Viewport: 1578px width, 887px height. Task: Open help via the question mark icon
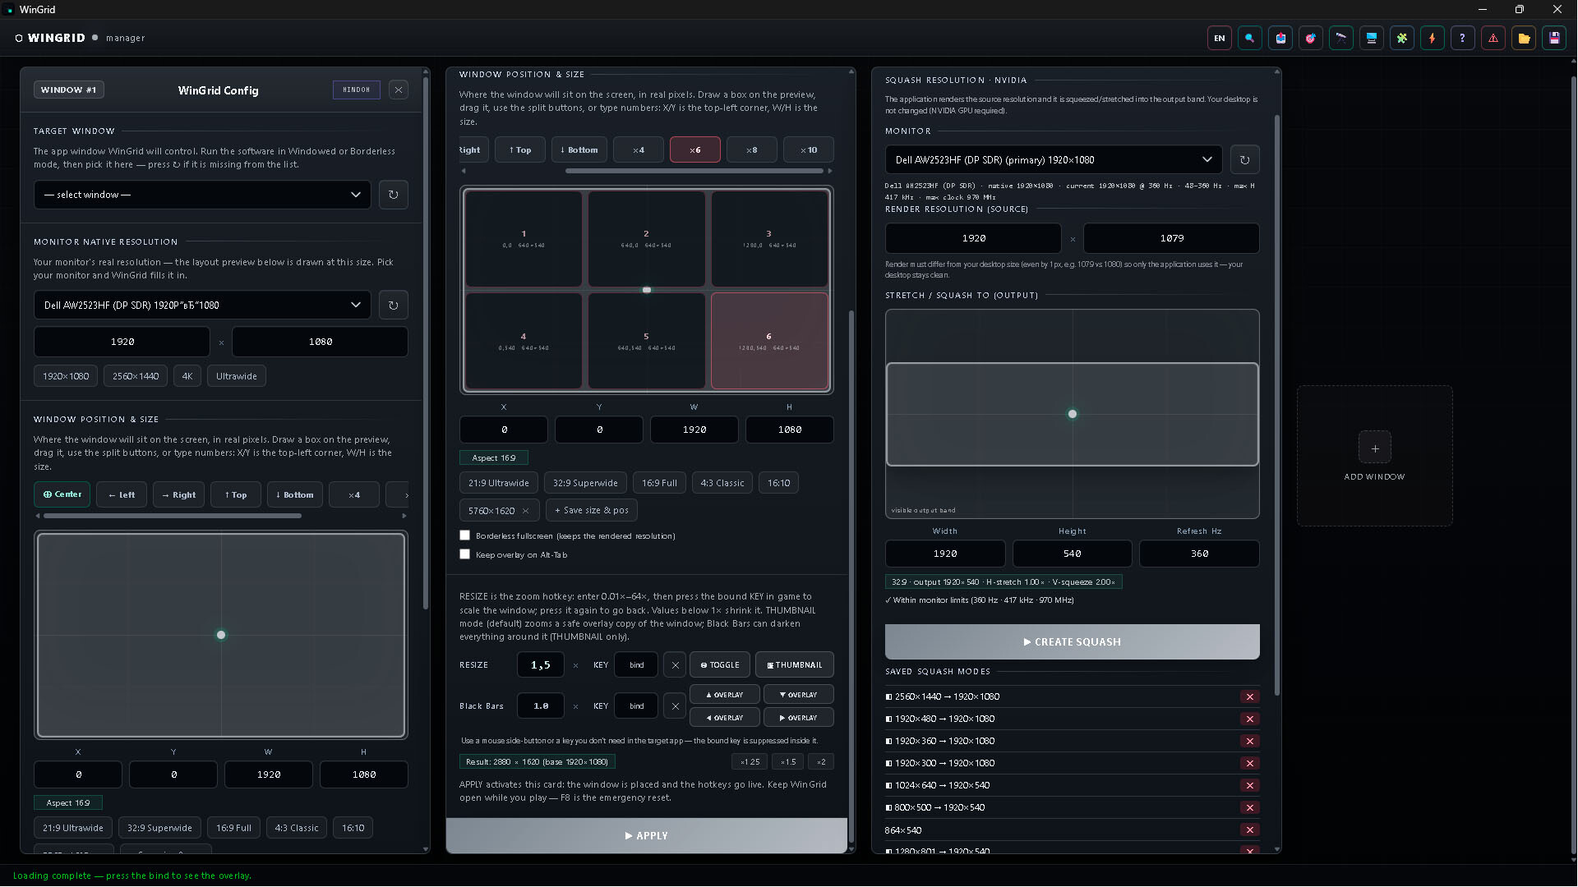[x=1462, y=38]
